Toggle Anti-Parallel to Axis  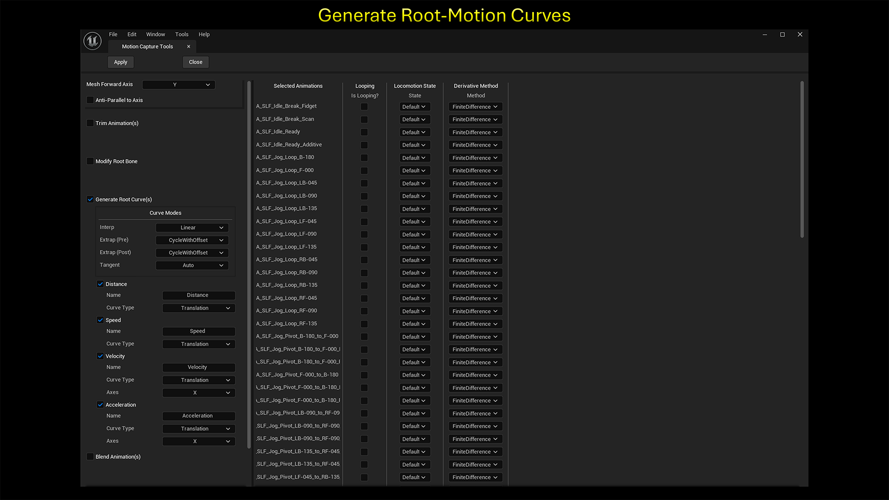(x=90, y=100)
